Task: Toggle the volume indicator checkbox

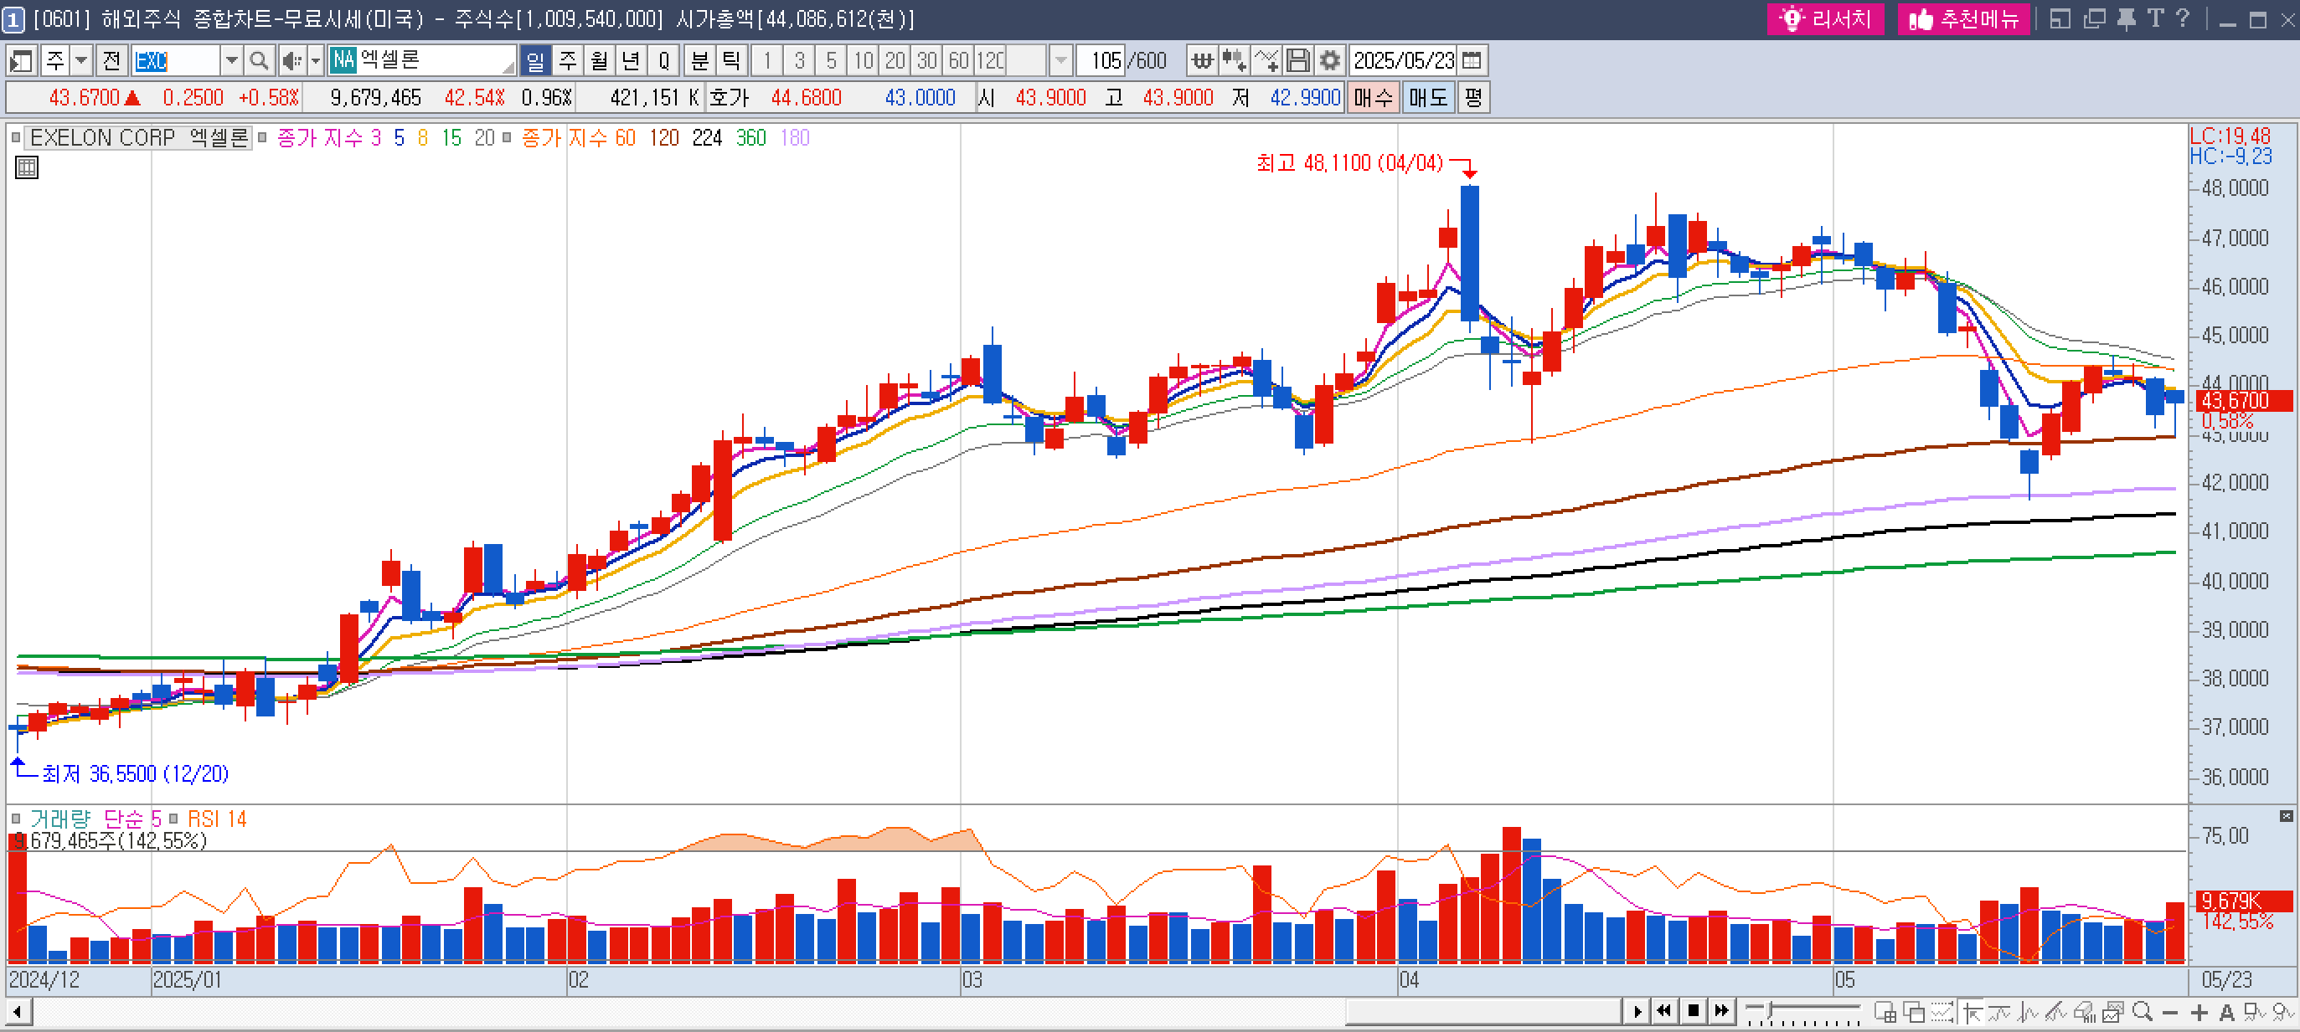Action: tap(15, 819)
